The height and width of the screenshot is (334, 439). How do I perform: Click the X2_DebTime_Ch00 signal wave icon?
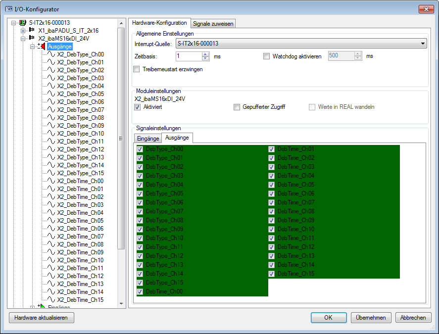51,181
